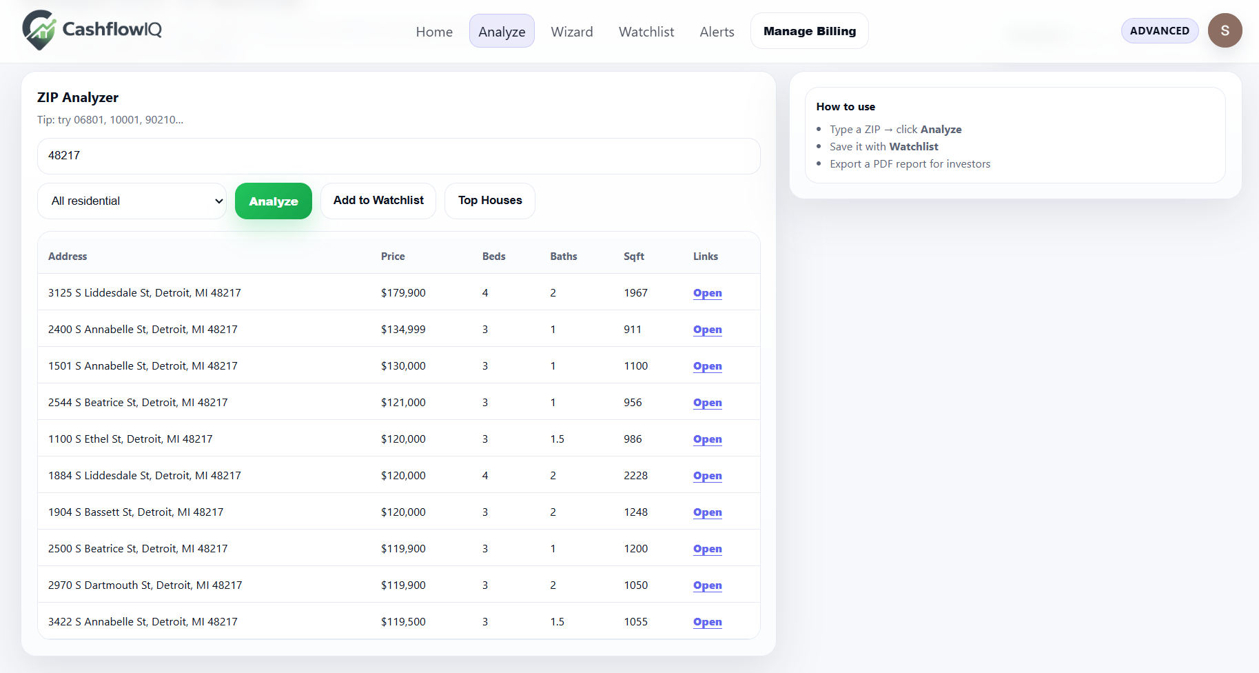This screenshot has width=1259, height=673.
Task: Open the Alerts page
Action: tap(717, 32)
